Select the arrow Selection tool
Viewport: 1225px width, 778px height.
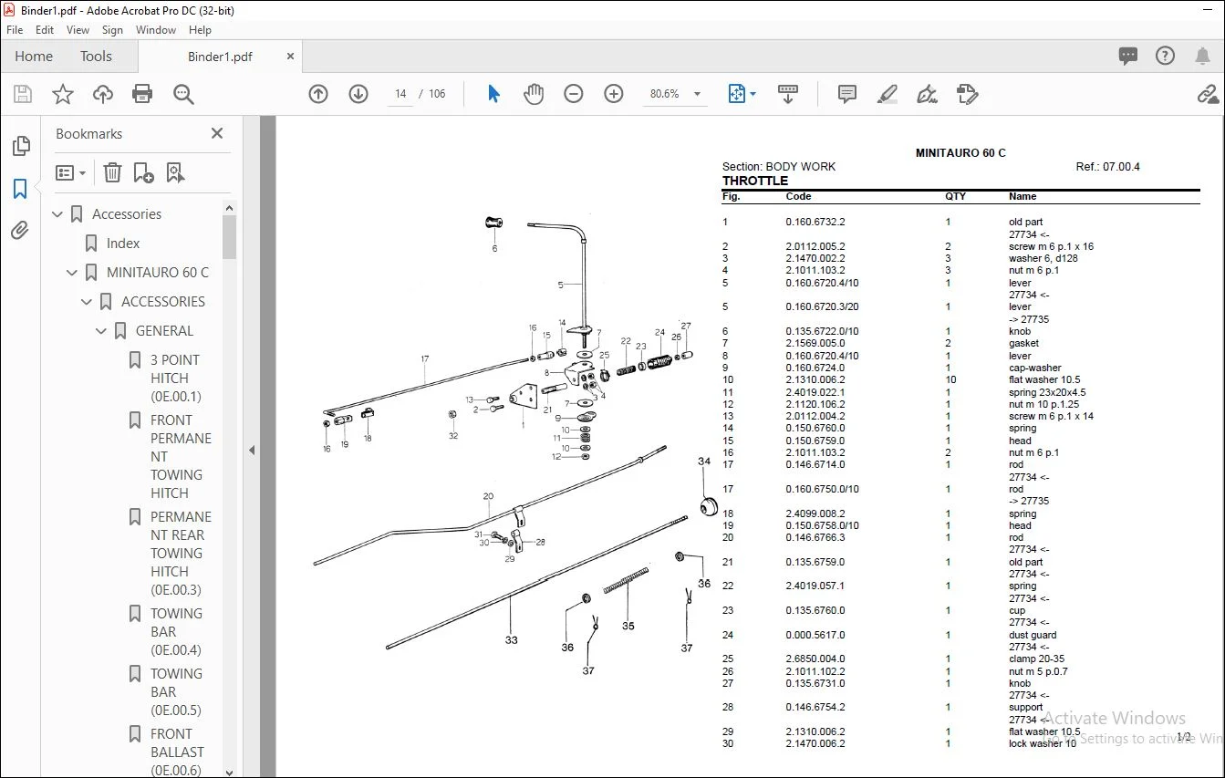[493, 94]
